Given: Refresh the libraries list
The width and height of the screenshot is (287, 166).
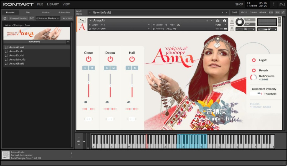Looking at the screenshot, I should [x=5, y=18].
